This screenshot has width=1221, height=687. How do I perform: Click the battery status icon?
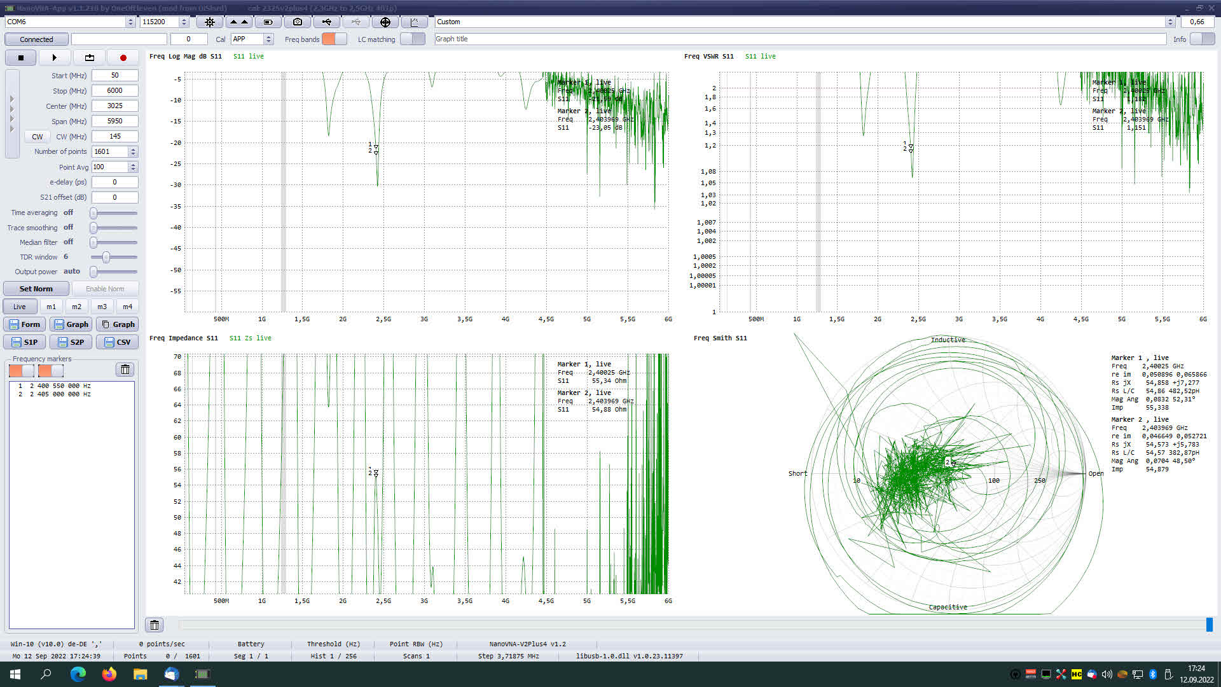click(x=268, y=22)
